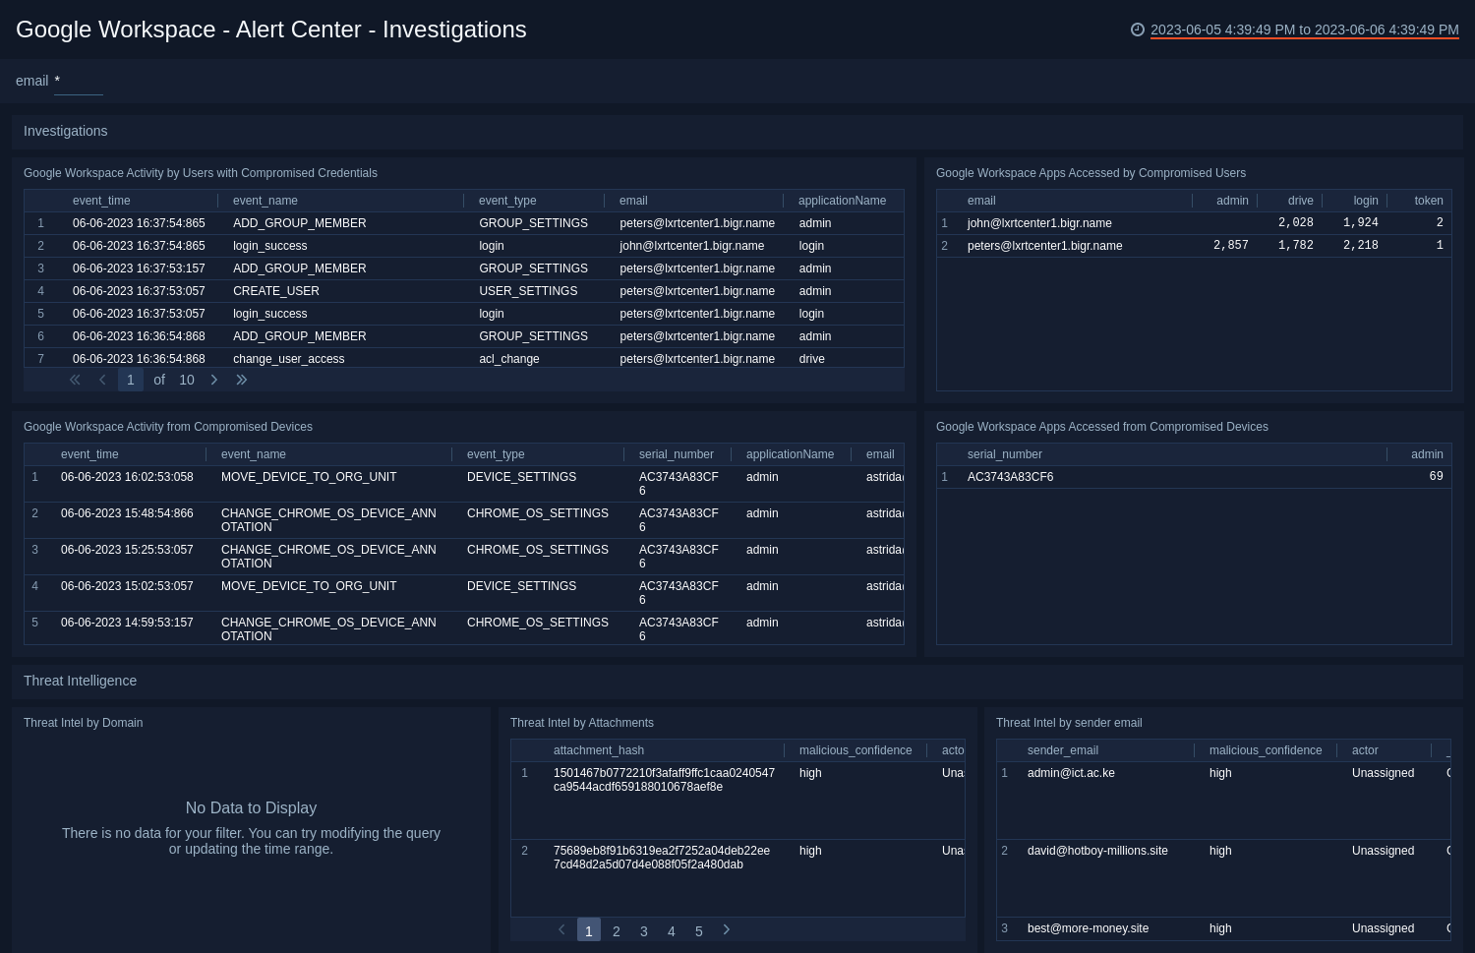The width and height of the screenshot is (1475, 953).
Task: Sort by the sender_email column header
Action: click(1063, 750)
